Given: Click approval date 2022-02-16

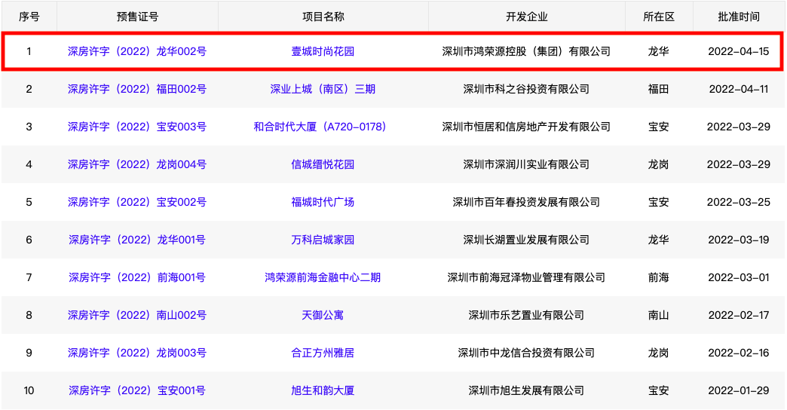Looking at the screenshot, I should click(x=738, y=352).
